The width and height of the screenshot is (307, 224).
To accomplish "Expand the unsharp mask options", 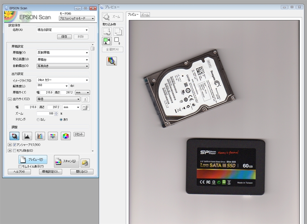I will [x=10, y=145].
